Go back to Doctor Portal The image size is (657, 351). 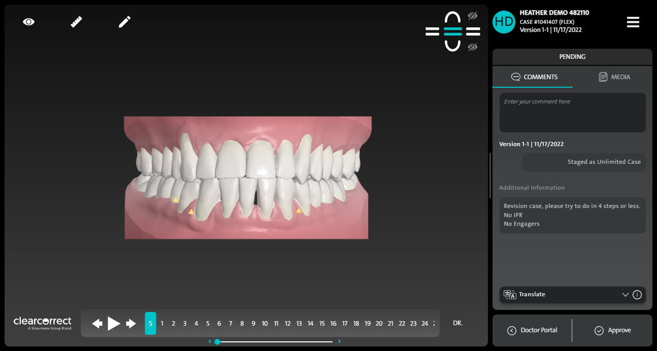pos(532,330)
